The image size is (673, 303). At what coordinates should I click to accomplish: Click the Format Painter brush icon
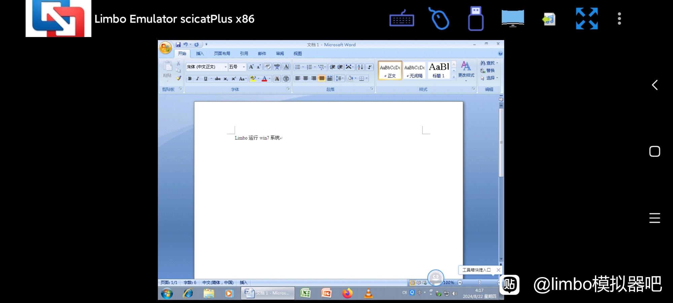[179, 78]
